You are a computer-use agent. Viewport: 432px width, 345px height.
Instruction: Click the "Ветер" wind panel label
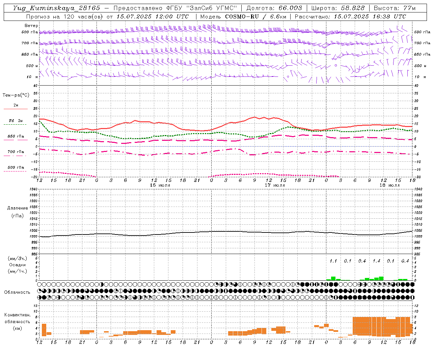(31, 26)
